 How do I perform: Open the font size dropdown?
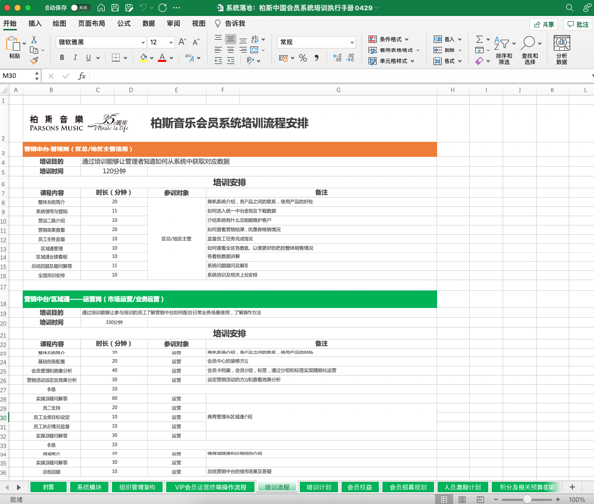tap(171, 42)
